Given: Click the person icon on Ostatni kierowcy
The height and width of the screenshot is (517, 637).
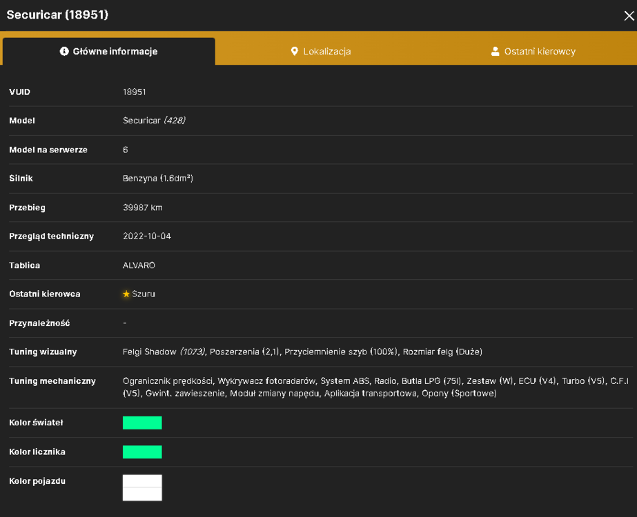Looking at the screenshot, I should [495, 51].
